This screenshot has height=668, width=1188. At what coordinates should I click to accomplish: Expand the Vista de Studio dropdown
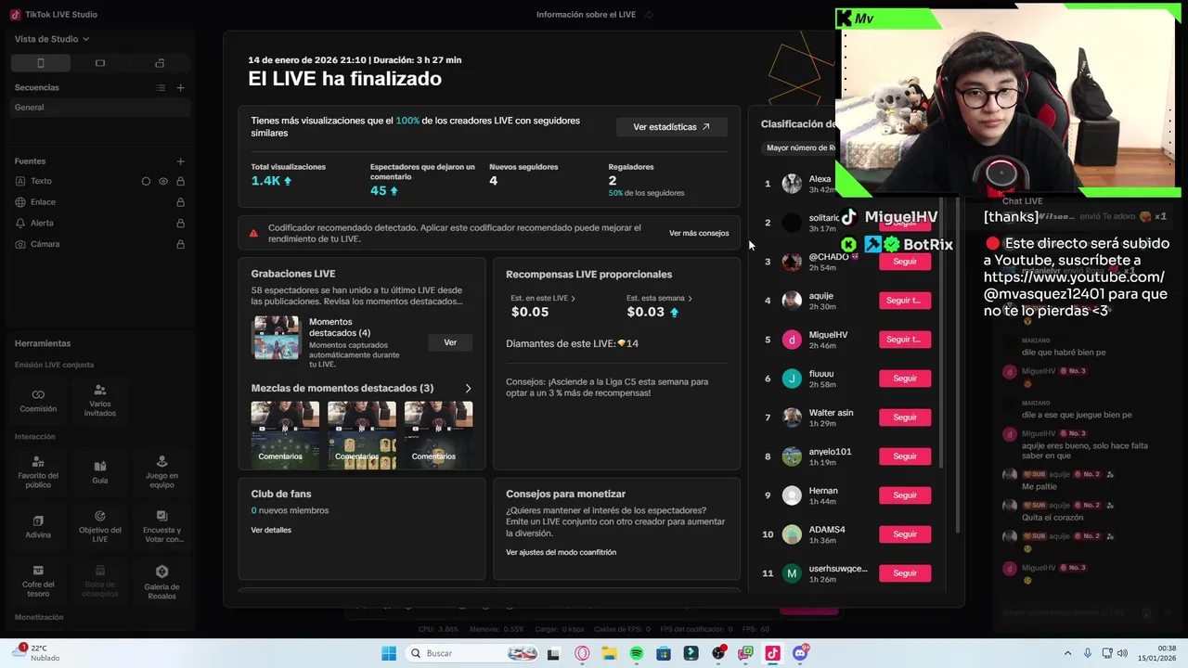point(52,39)
